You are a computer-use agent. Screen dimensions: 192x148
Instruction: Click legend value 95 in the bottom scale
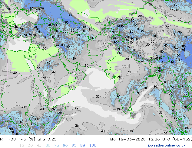[x=74, y=145]
